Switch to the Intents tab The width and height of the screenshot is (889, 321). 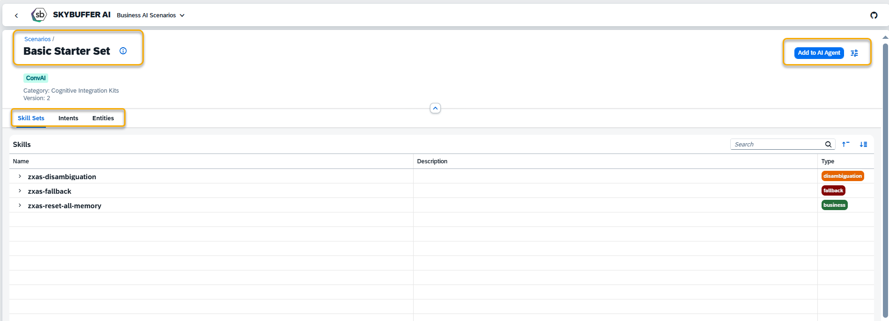click(x=68, y=118)
